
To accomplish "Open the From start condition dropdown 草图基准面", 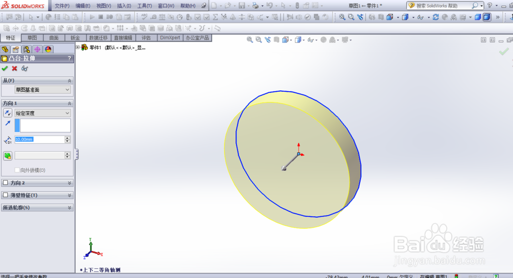I will coord(42,90).
